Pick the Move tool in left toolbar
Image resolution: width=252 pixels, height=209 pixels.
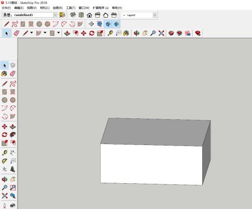(5, 126)
